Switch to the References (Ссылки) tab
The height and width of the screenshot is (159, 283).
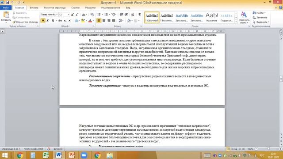75,8
